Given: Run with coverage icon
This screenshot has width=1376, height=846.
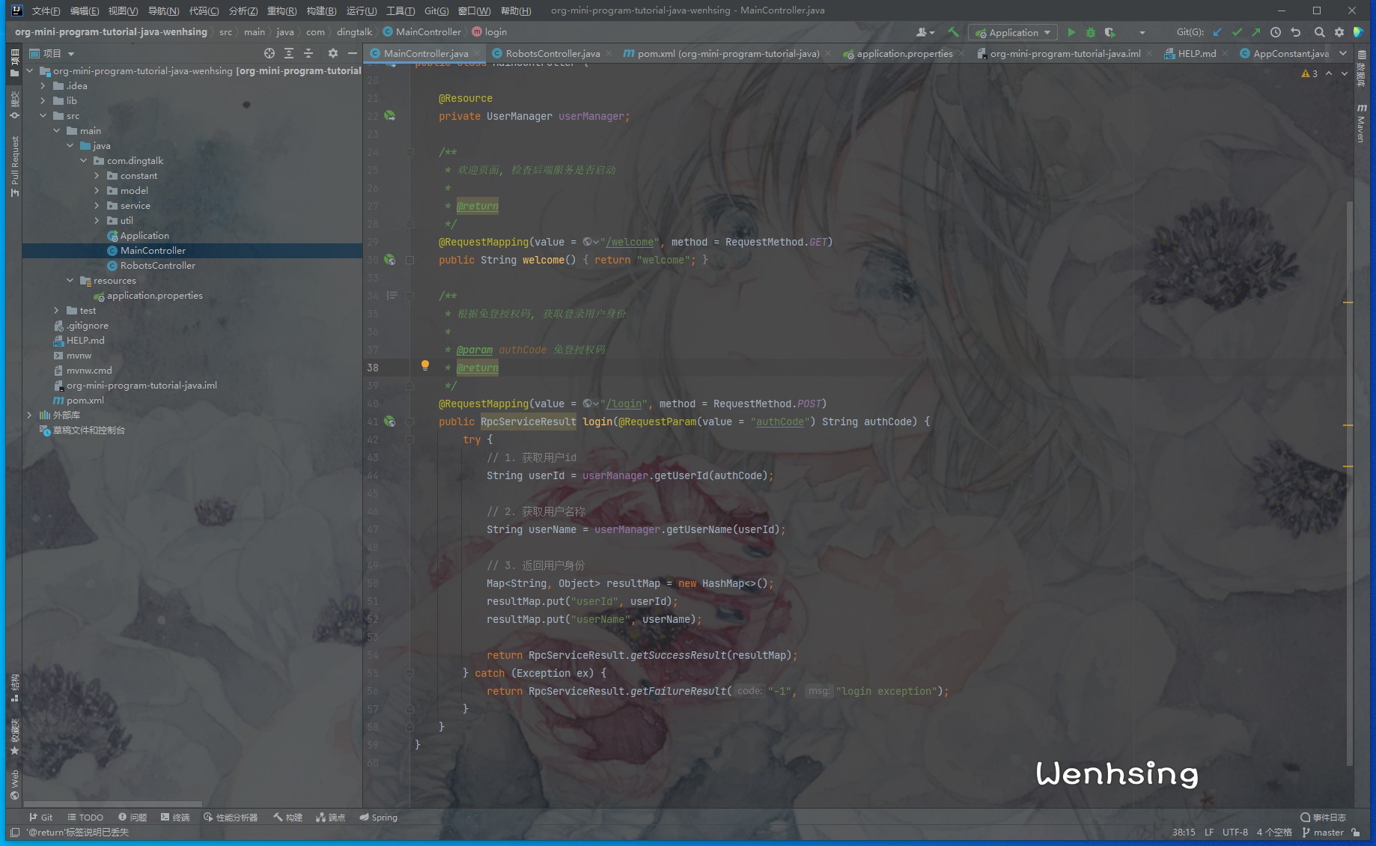Looking at the screenshot, I should 1110,32.
